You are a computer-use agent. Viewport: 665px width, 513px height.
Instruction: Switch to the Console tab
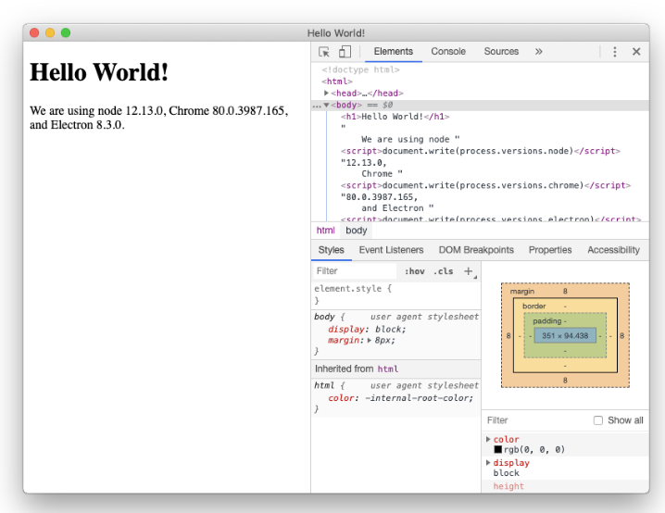click(448, 52)
